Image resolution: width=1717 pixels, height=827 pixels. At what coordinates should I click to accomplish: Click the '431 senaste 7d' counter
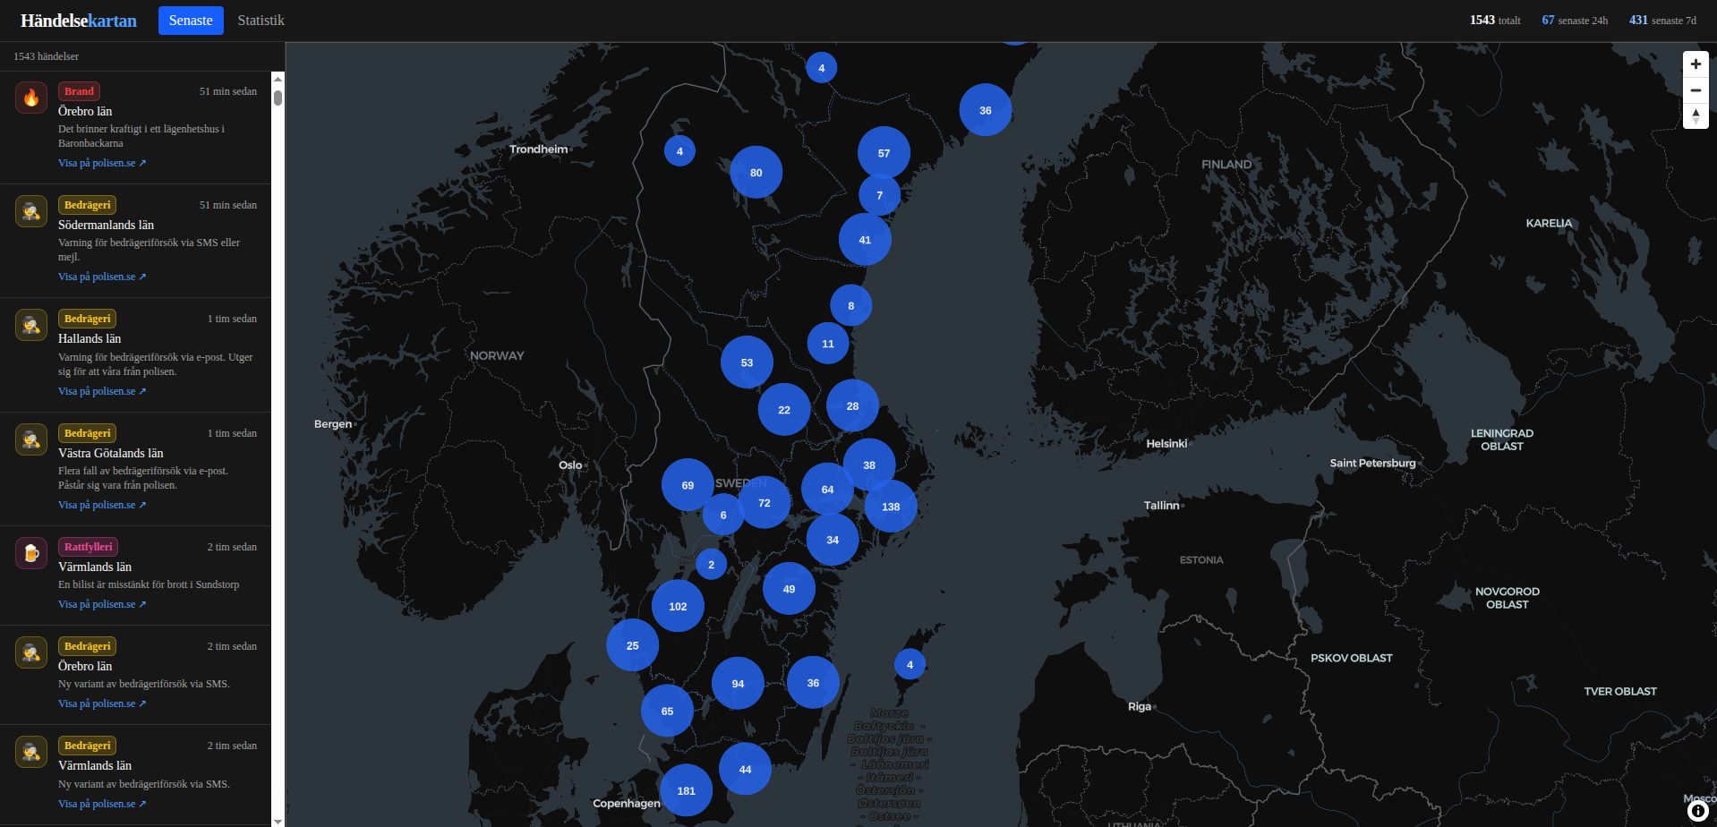pyautogui.click(x=1662, y=21)
